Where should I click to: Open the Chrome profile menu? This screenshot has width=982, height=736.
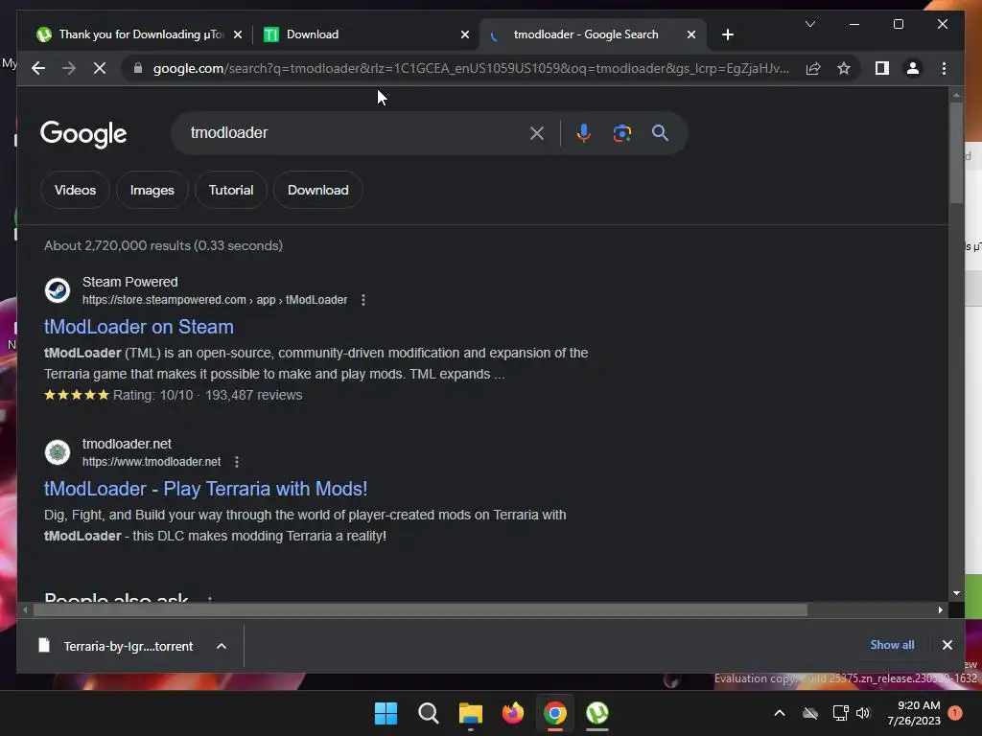pyautogui.click(x=913, y=68)
